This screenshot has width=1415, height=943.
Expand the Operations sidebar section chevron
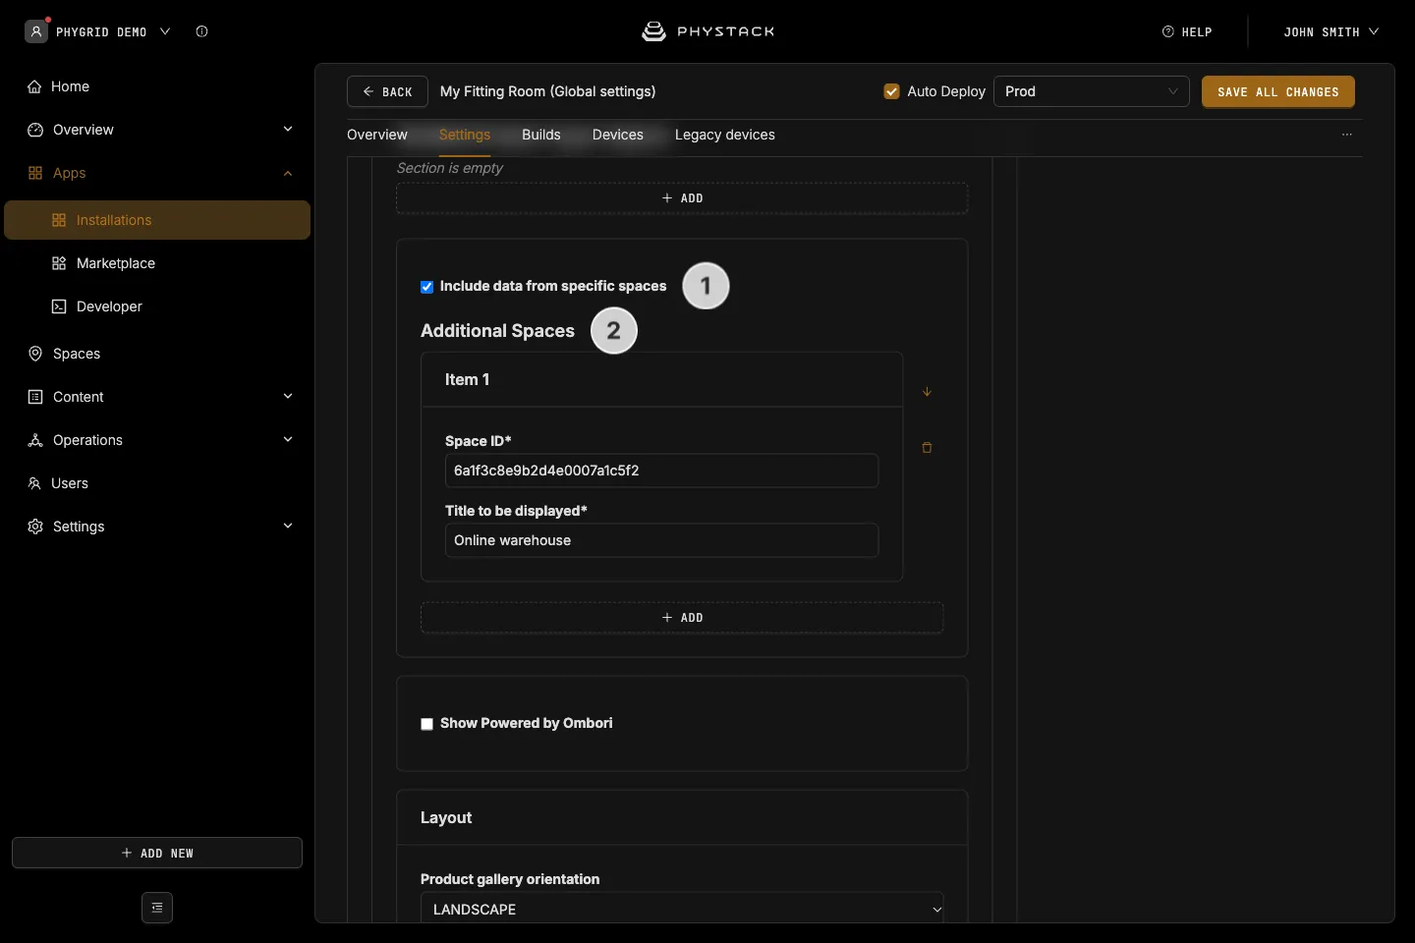pyautogui.click(x=288, y=440)
